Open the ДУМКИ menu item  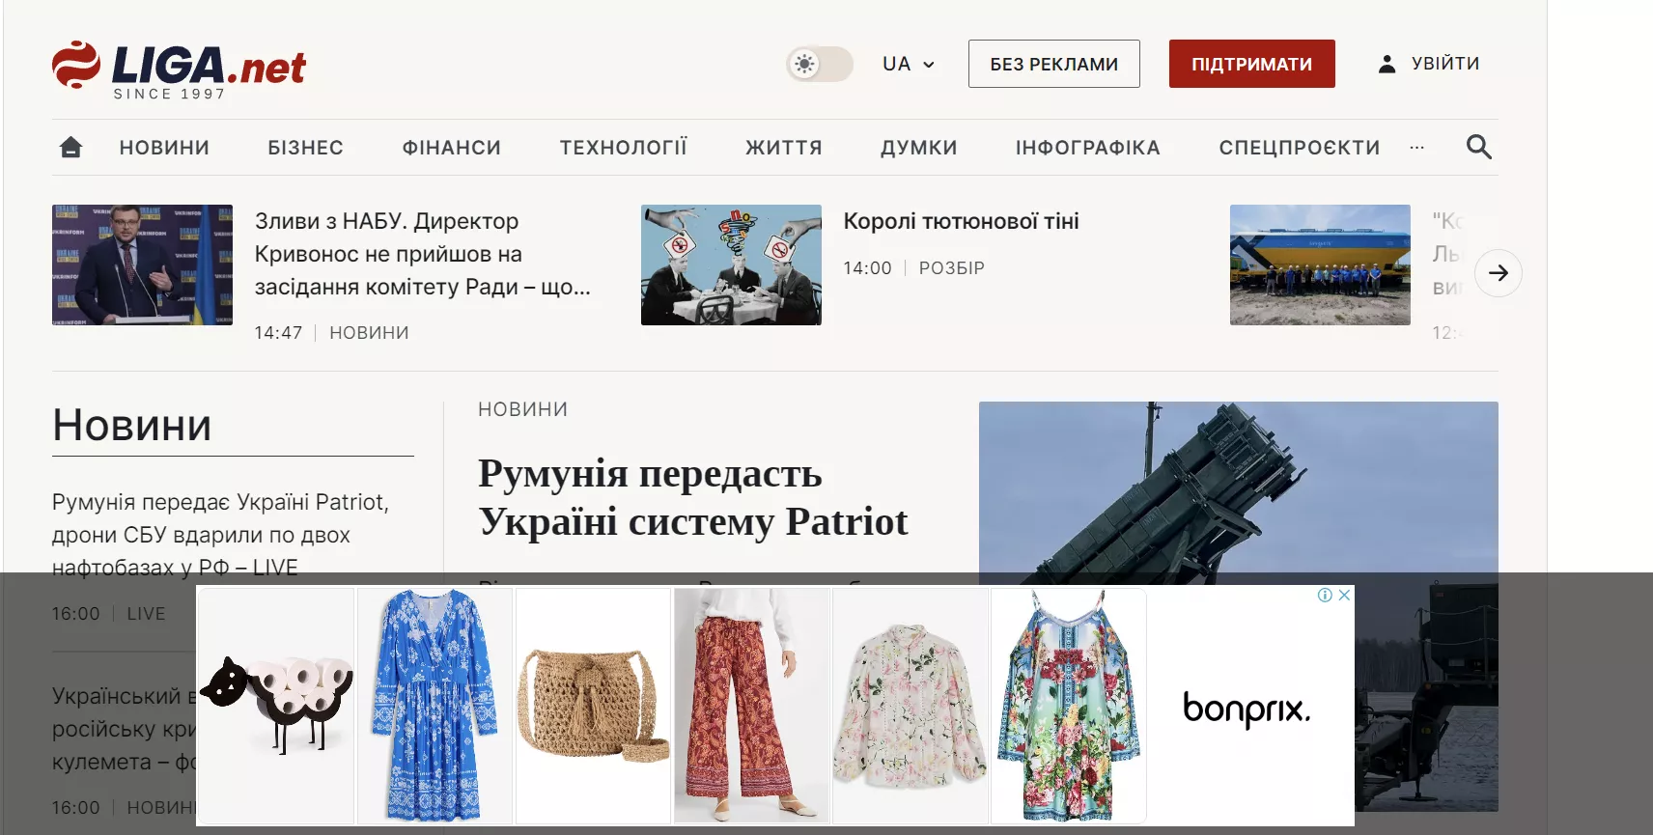(x=918, y=148)
